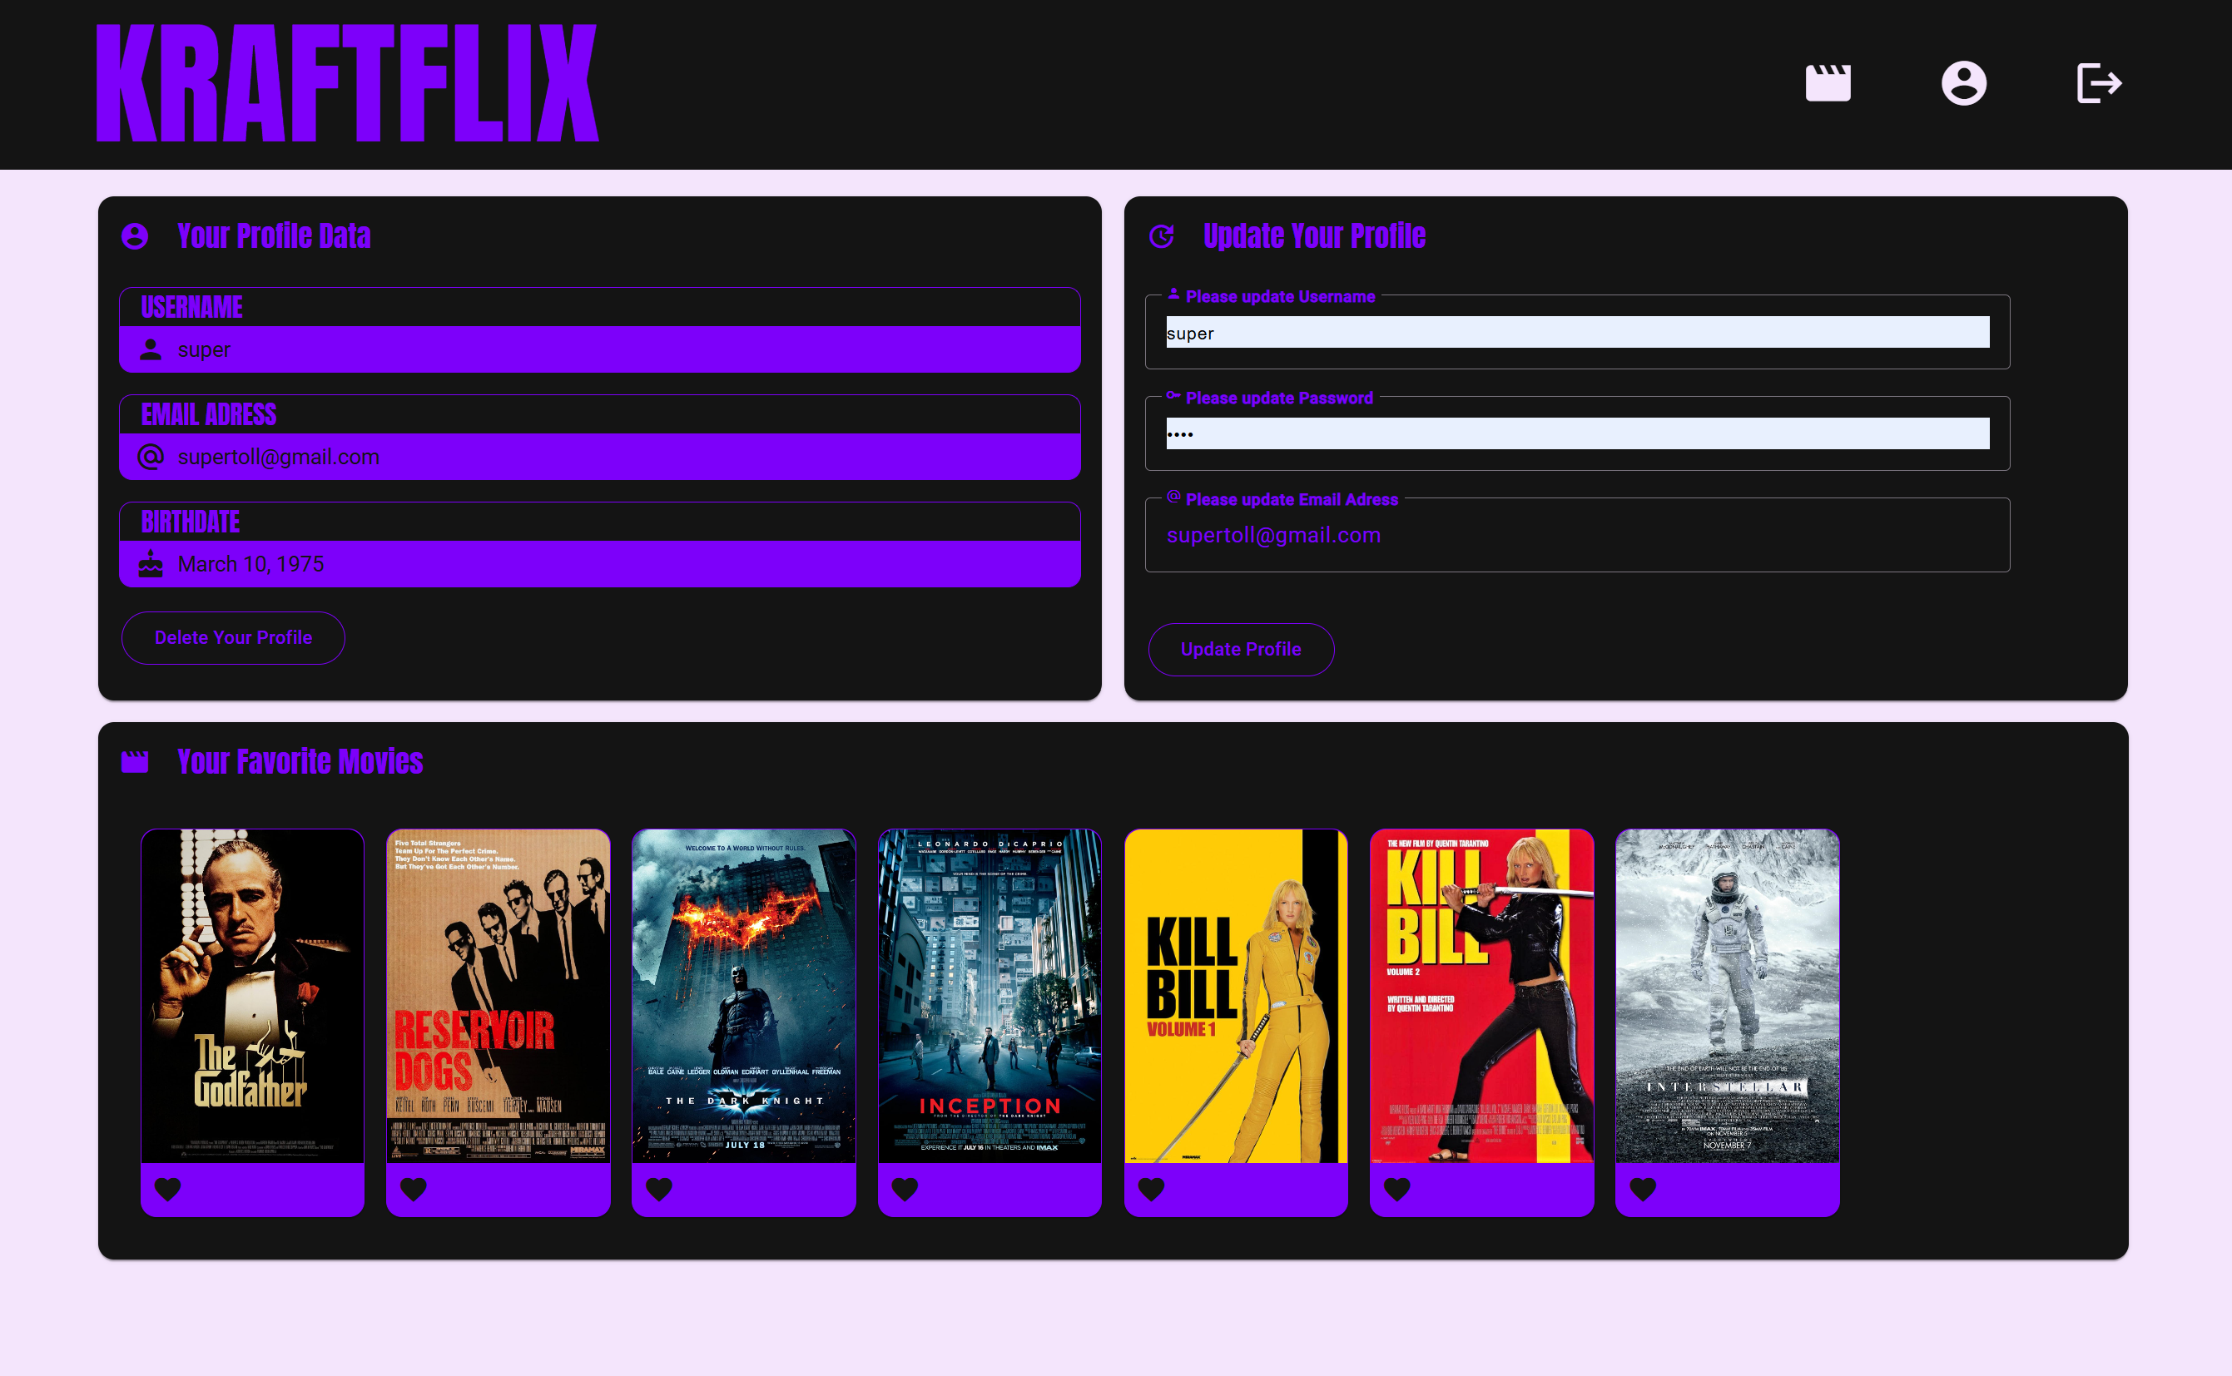Screen dimensions: 2232x1376
Task: Click the Your Favorite Movies heading
Action: click(300, 762)
